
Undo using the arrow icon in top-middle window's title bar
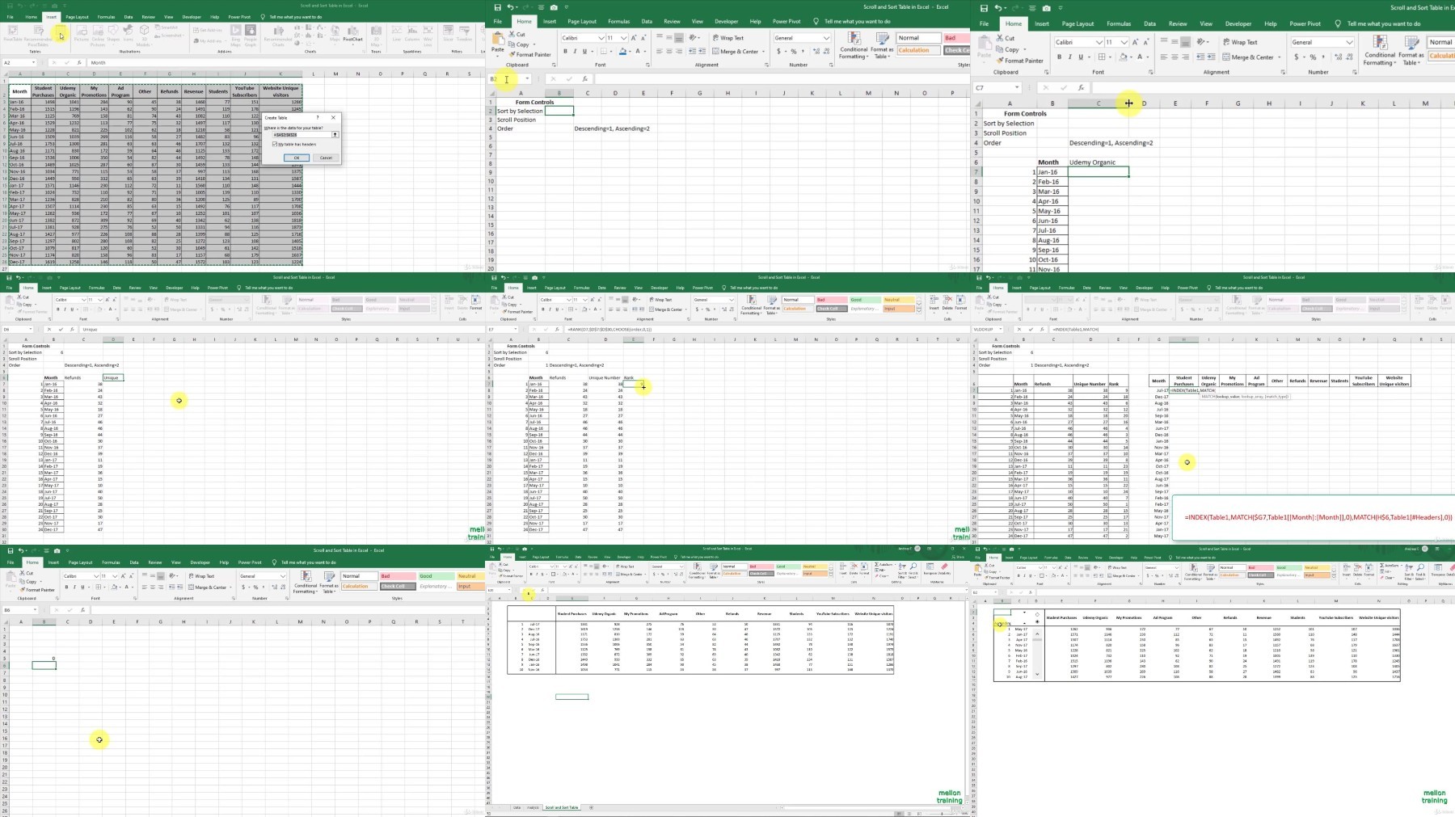click(511, 7)
